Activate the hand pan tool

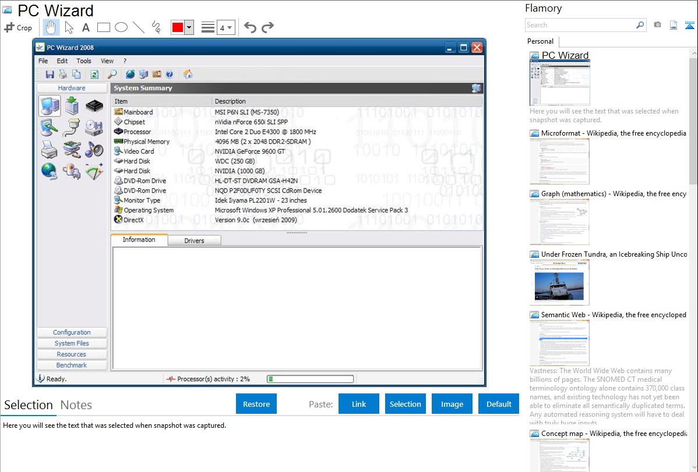pyautogui.click(x=51, y=27)
